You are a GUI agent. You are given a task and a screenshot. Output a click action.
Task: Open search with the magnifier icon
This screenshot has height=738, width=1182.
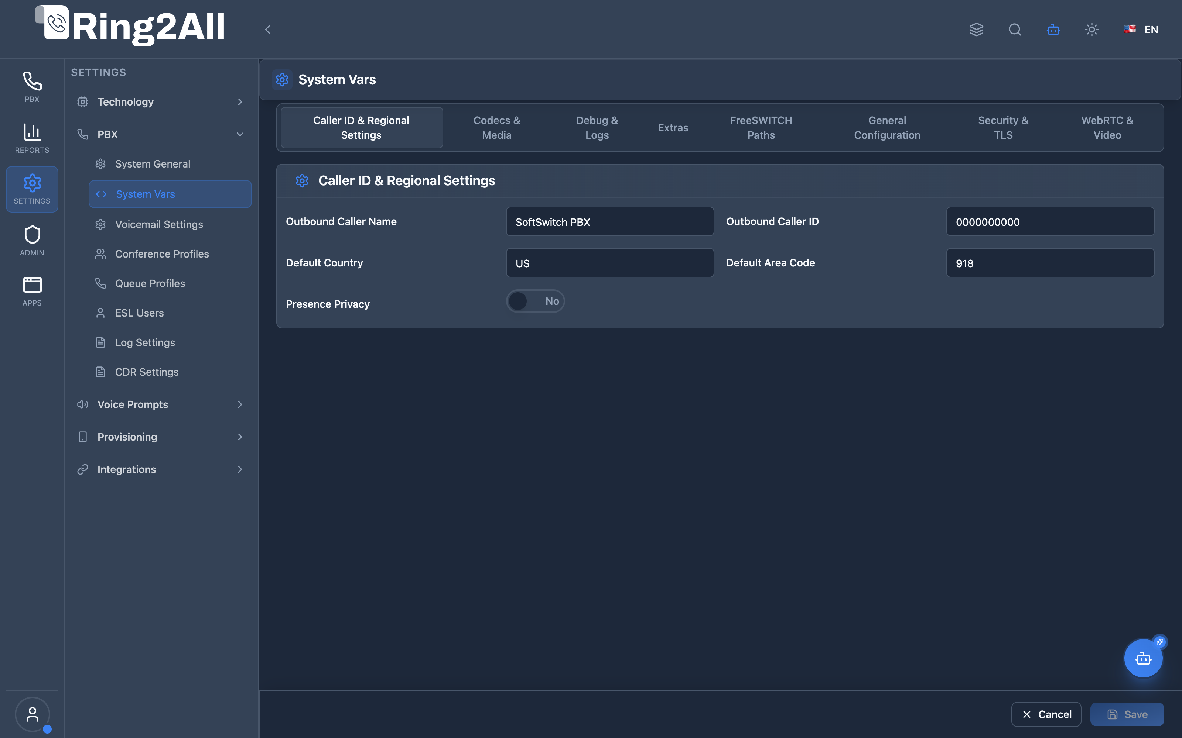[x=1015, y=29]
